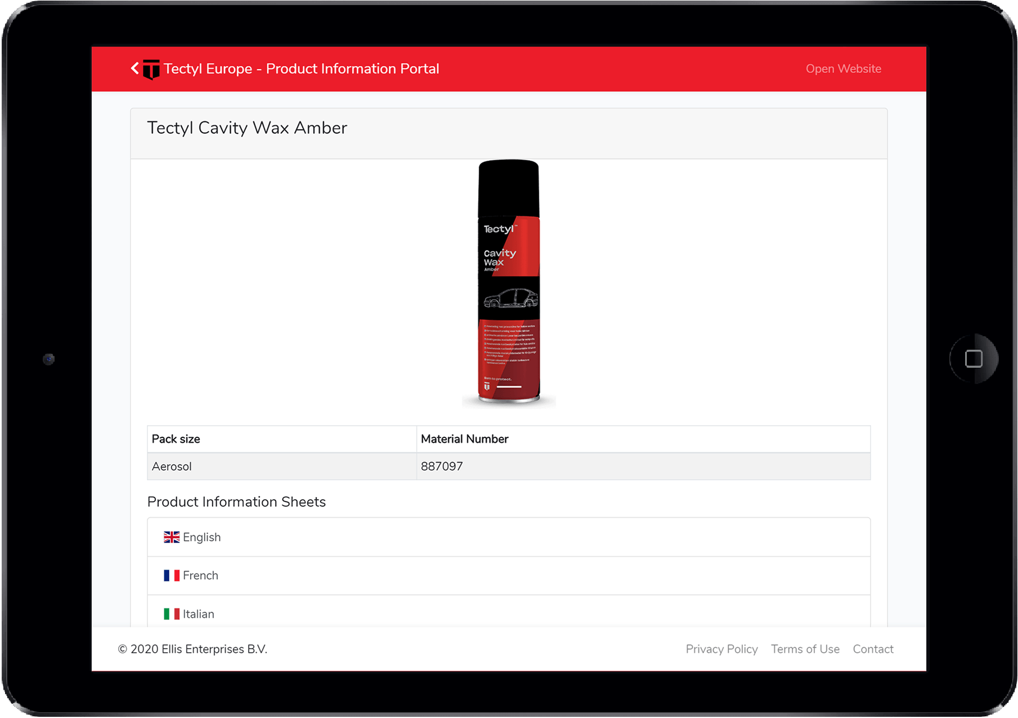The width and height of the screenshot is (1018, 718).
Task: Click the back chevron arrow in header
Action: [135, 68]
